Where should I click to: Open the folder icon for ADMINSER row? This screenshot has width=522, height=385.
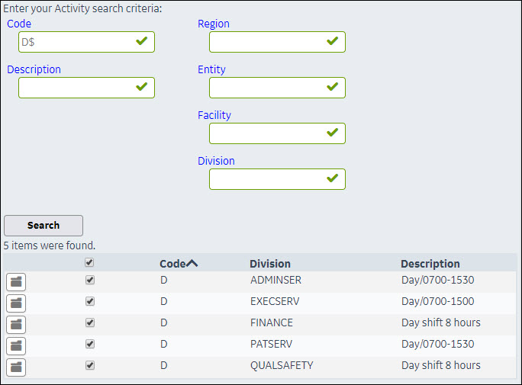point(16,281)
